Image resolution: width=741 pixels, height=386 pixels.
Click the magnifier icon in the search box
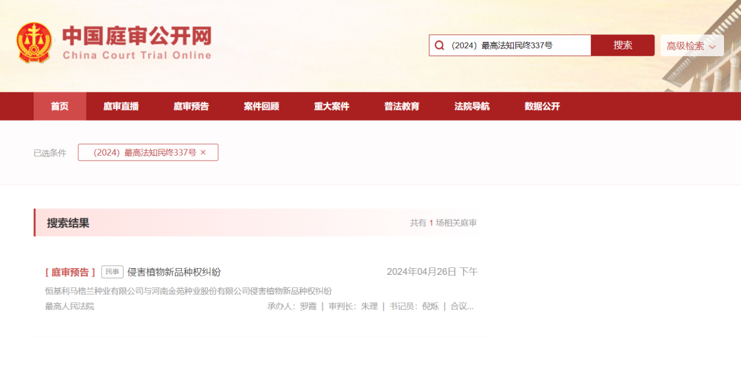pyautogui.click(x=440, y=45)
